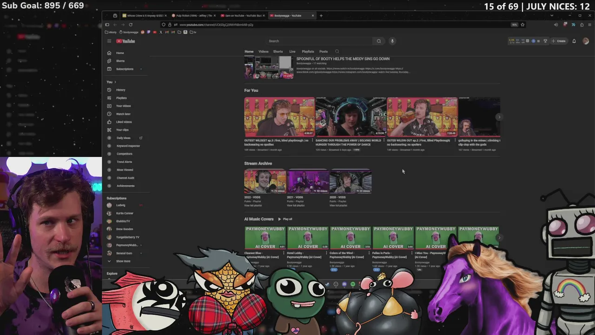Switch to Pulp Fiction browser tab

coord(193,15)
